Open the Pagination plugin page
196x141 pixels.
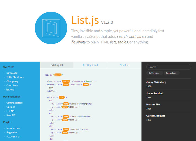(12, 133)
